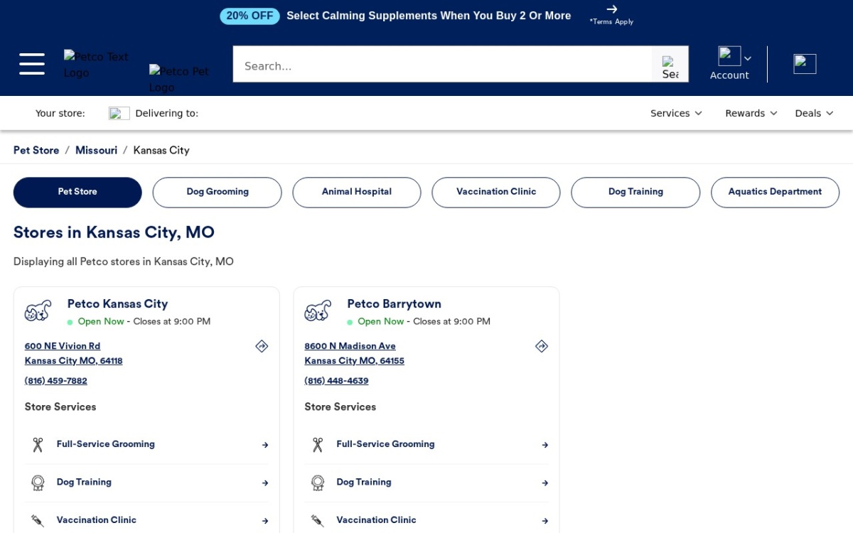
Task: Click the Petco Barrytown pet logo icon
Action: click(318, 311)
